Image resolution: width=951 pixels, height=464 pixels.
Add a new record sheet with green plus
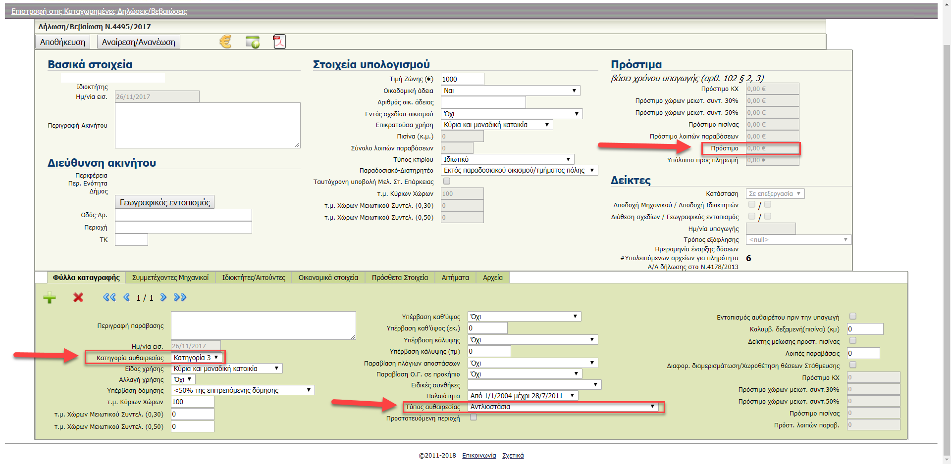[x=50, y=297]
